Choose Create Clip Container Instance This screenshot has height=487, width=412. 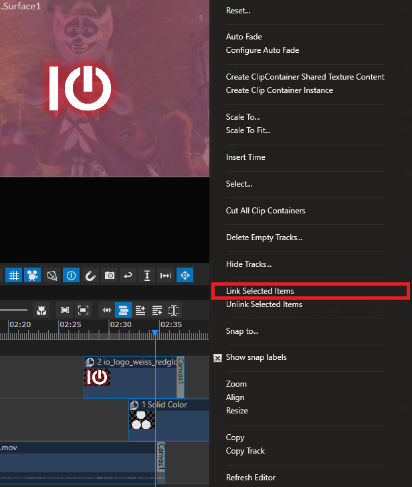[x=280, y=90]
